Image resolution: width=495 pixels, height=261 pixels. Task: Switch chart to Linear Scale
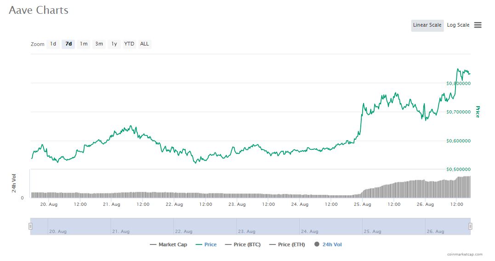click(427, 25)
